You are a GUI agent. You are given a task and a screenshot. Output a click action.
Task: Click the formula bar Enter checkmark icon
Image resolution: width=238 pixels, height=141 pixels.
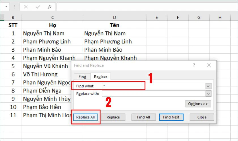tap(38, 7)
